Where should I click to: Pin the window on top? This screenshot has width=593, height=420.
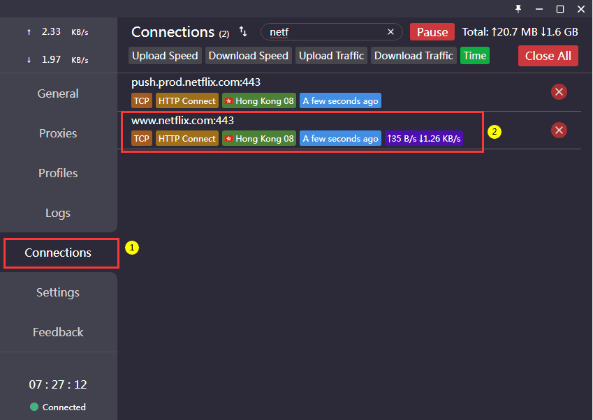(x=518, y=8)
